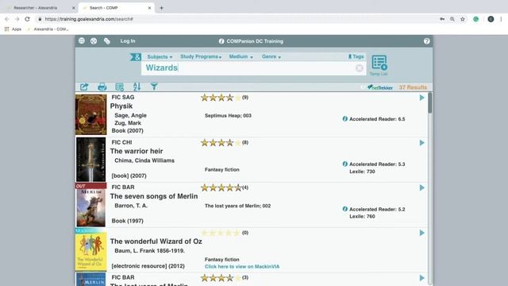This screenshot has width=508, height=286.
Task: Click info icon by Accelerated Reader: 5.2
Action: (x=345, y=209)
